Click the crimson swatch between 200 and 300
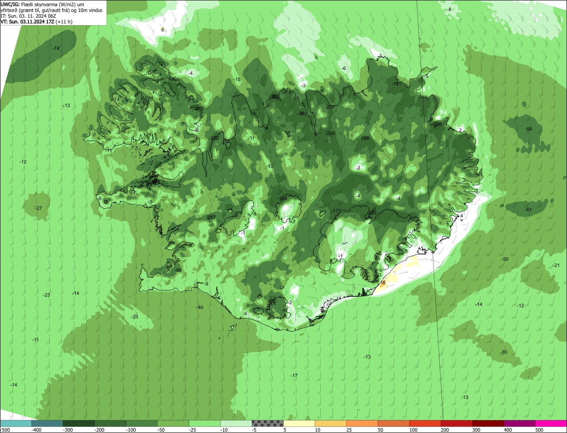The height and width of the screenshot is (433, 567). pos(457,423)
